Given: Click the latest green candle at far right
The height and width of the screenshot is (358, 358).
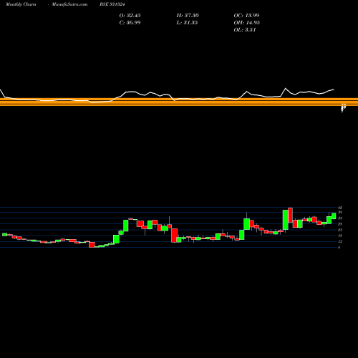Looking at the screenshot, I should pos(334,216).
